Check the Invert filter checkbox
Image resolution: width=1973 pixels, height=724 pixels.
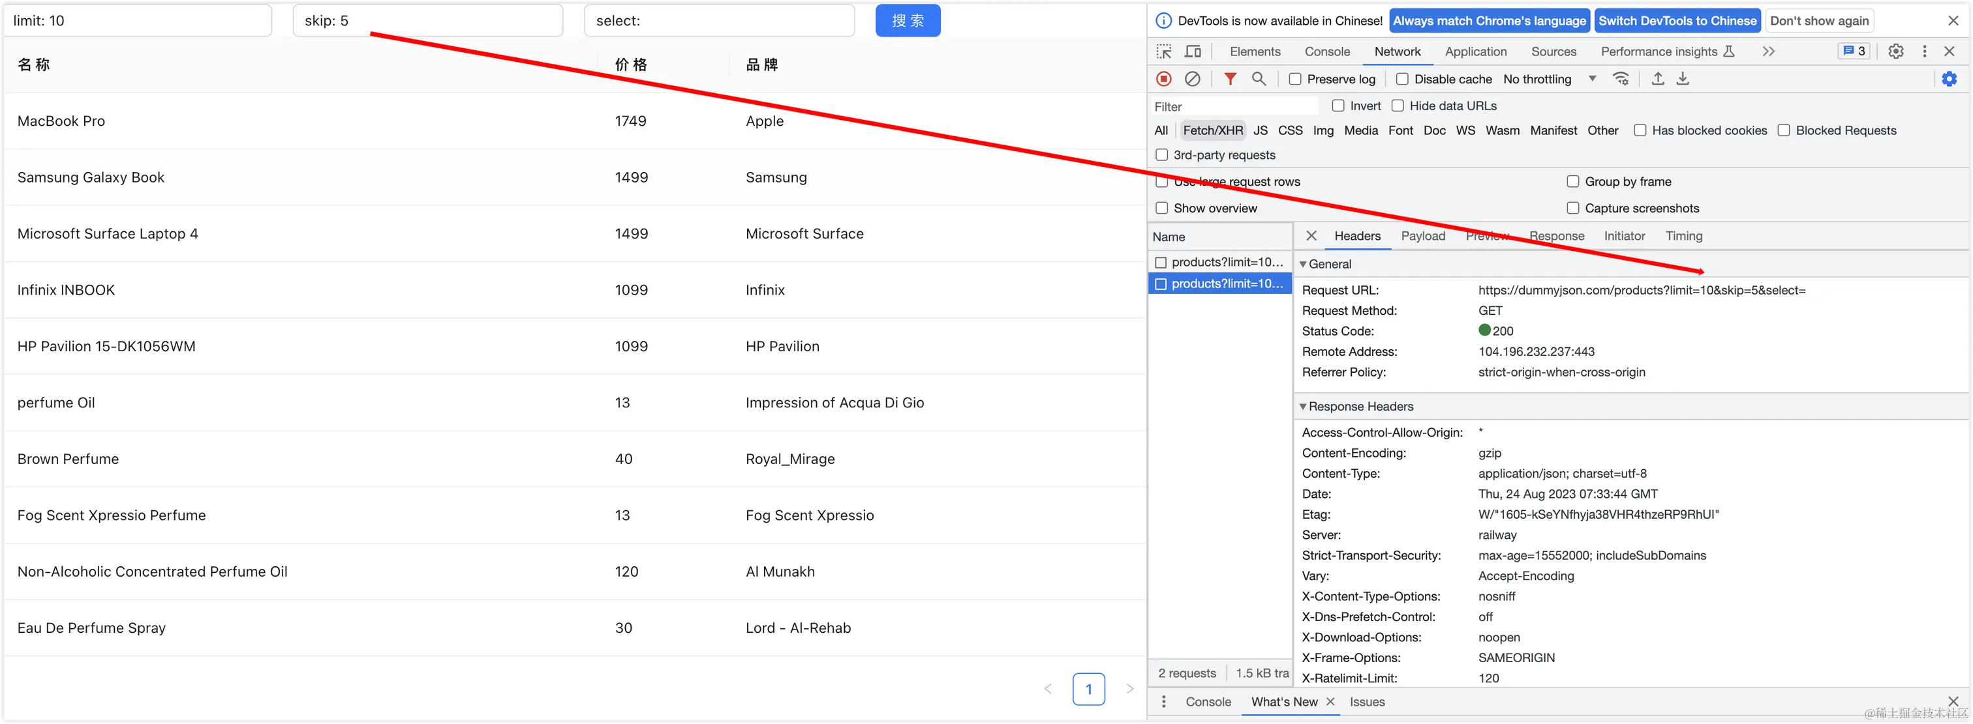1338,106
